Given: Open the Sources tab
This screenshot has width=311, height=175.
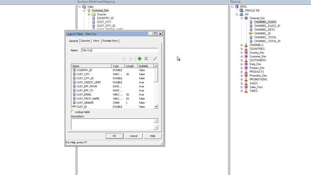Looking at the screenshot, I should [x=86, y=41].
